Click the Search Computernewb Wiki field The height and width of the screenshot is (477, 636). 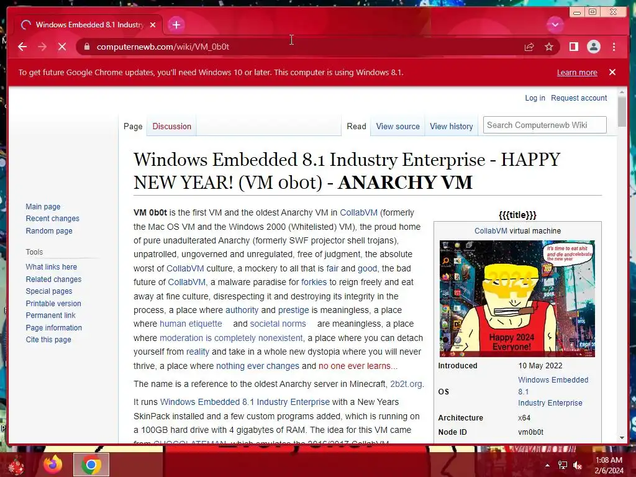(544, 125)
